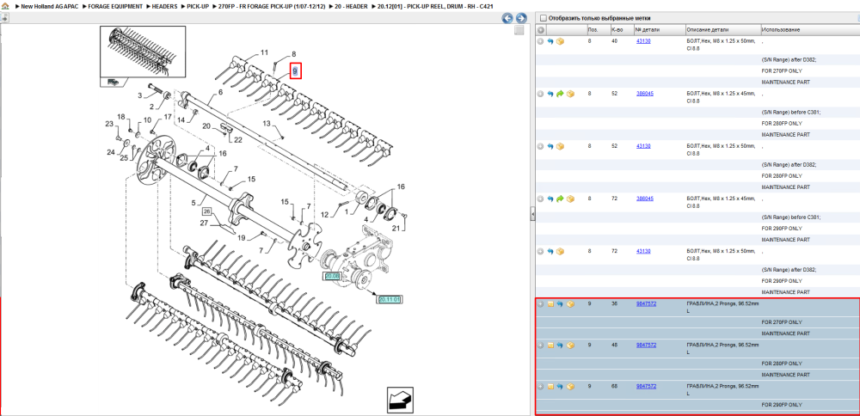860x416 pixels.
Task: Open the yellow note icon in the 9847572 quantity 48 row
Action: [x=550, y=346]
